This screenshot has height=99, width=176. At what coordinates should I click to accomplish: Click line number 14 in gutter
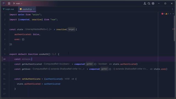point(4,79)
